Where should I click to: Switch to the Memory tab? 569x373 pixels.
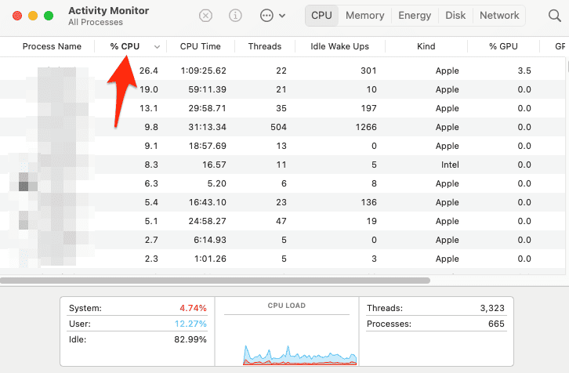(x=364, y=16)
